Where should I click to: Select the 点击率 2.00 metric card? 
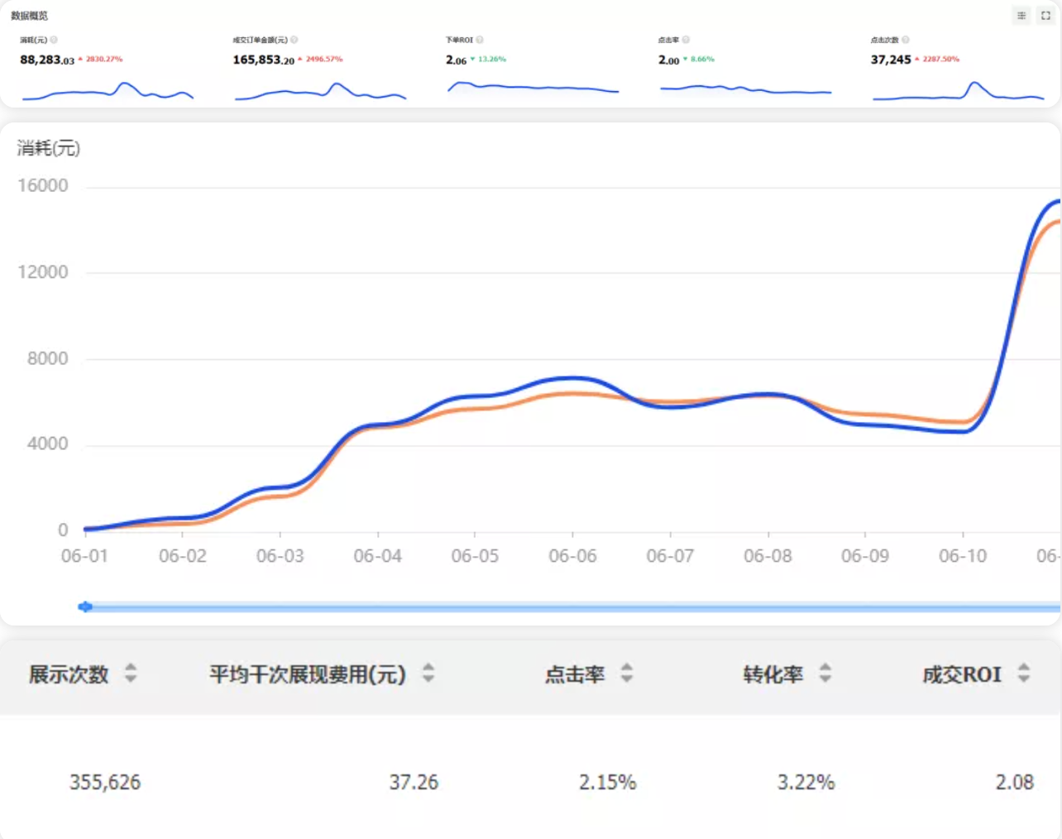[745, 68]
